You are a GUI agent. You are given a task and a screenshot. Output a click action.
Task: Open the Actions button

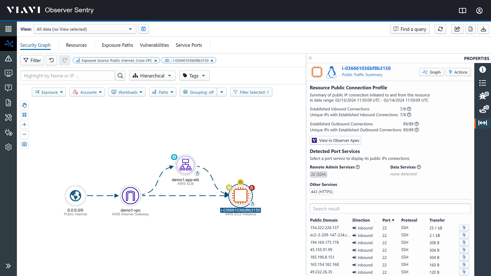(458, 72)
